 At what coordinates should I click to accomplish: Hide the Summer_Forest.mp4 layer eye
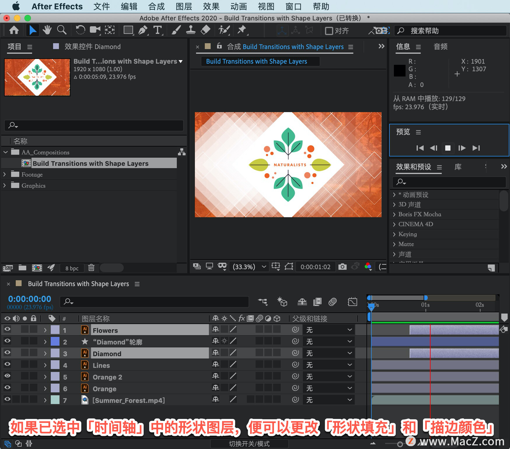(7, 399)
